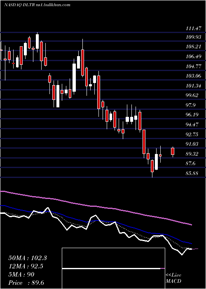Click the 85.88 price level label
Image resolution: width=206 pixels, height=289 pixels.
point(192,173)
